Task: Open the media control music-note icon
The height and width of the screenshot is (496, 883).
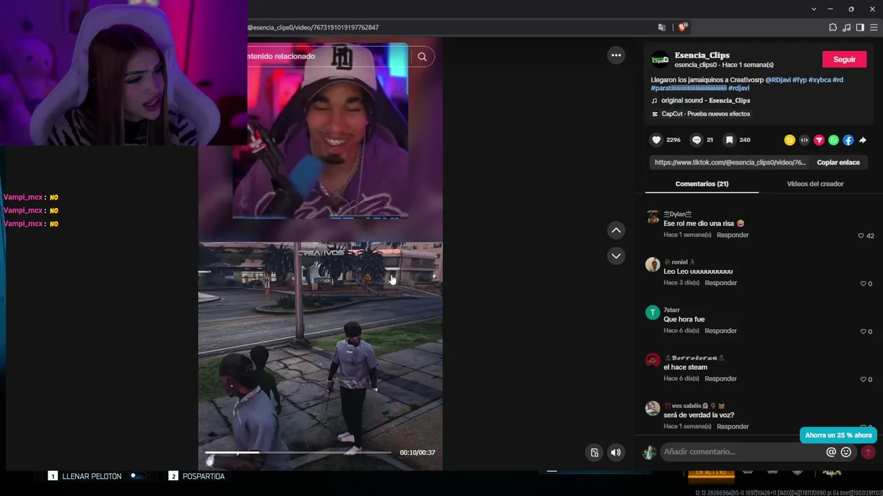Action: [x=846, y=28]
